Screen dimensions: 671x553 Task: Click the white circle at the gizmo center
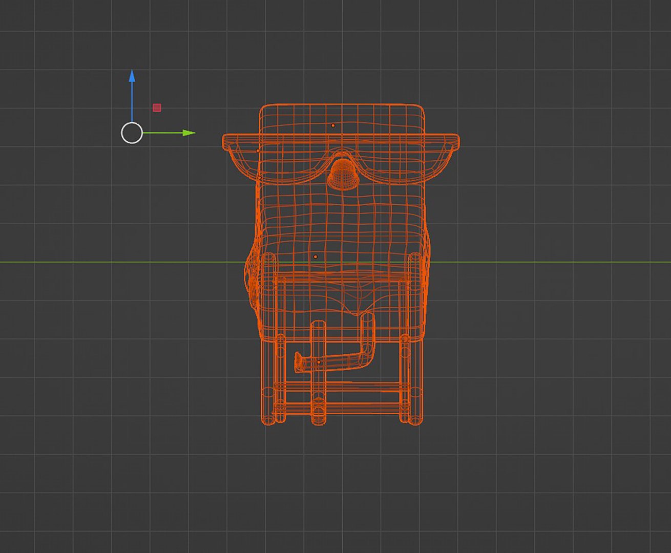pyautogui.click(x=132, y=133)
